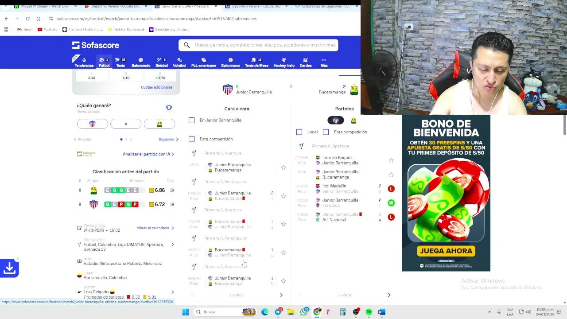567x319 pixels.
Task: Favorite the Inter de Bogotá match
Action: tap(391, 160)
